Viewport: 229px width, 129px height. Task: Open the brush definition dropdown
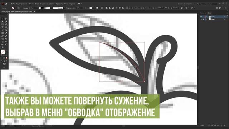(x=64, y=8)
